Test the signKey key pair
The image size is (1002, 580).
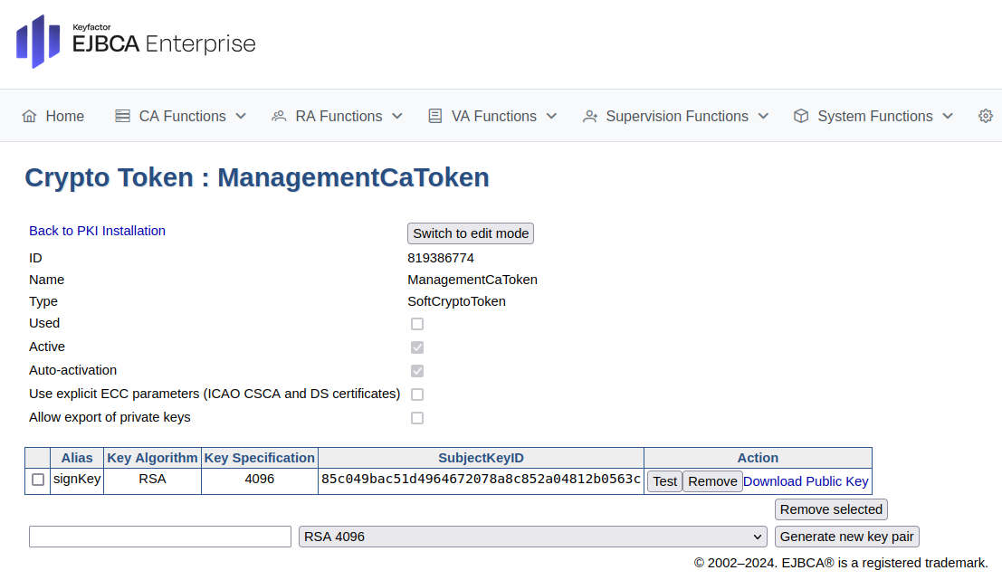click(x=664, y=481)
